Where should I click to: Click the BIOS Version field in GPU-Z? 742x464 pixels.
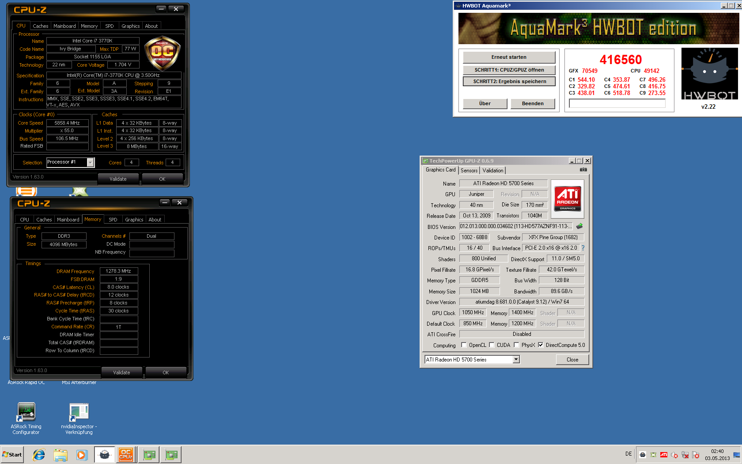(516, 226)
